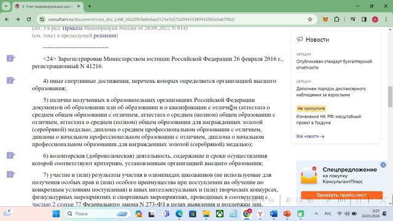The height and width of the screenshot is (221, 393).
Task: Open Microsoft Edge from the taskbar
Action: 179,214
